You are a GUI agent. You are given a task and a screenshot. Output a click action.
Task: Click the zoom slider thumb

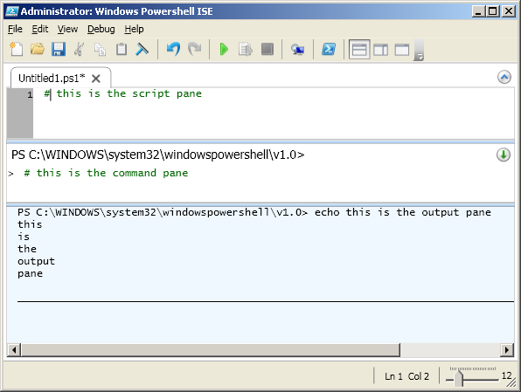click(459, 378)
